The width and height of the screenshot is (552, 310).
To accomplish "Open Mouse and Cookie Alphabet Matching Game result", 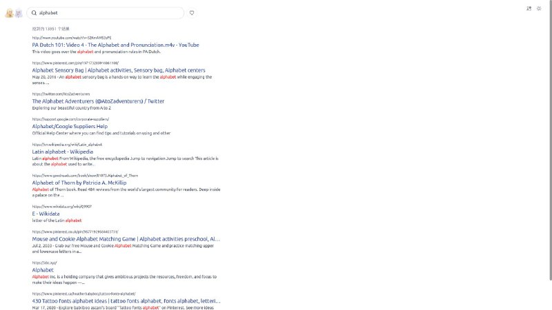I will (x=126, y=238).
